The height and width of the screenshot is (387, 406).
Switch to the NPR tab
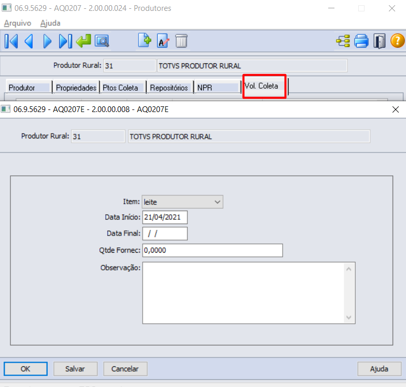pyautogui.click(x=217, y=88)
